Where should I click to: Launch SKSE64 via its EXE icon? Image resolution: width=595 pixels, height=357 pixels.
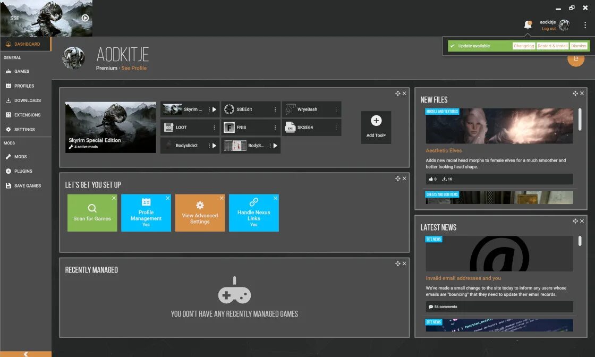coord(290,127)
